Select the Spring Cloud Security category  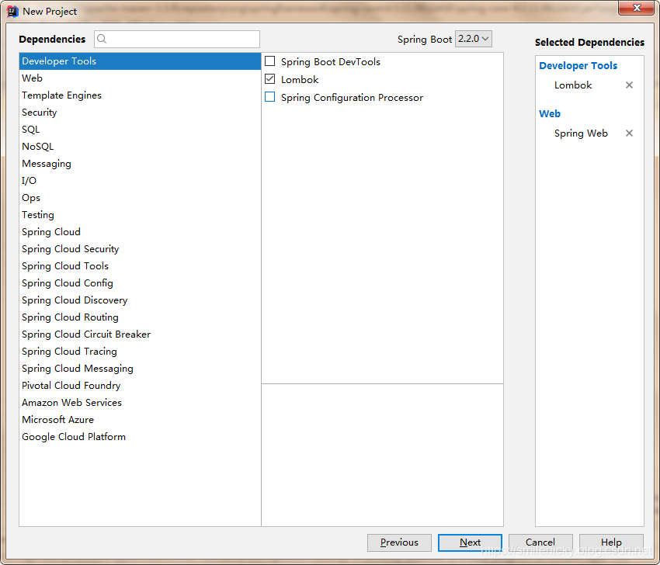pos(140,249)
